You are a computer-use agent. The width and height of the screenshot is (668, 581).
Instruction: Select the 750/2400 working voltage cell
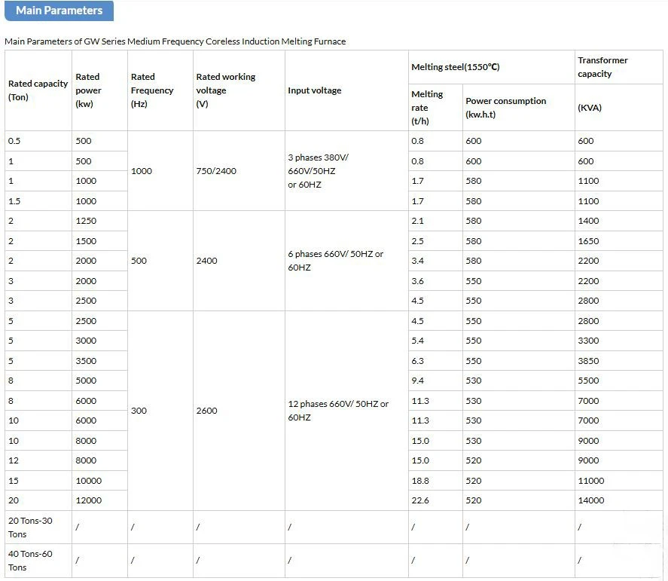coord(239,171)
